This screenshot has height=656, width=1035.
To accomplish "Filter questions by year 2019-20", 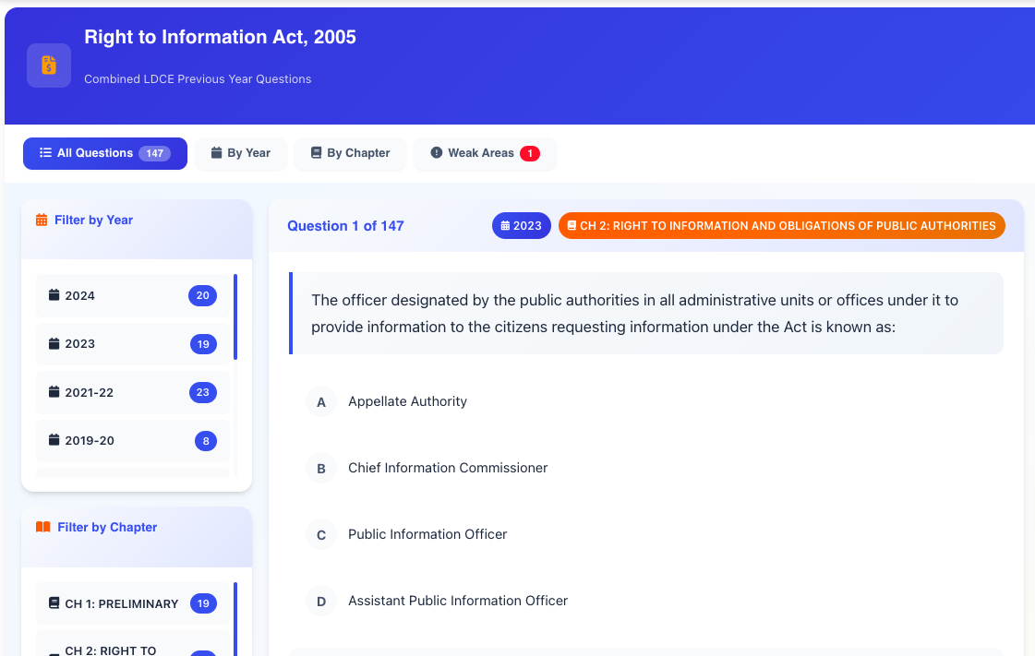I will coord(132,441).
